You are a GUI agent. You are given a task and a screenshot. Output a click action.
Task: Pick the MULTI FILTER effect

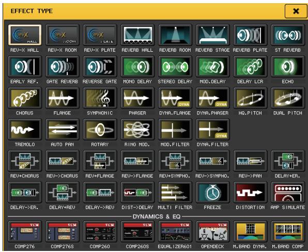pos(175,192)
